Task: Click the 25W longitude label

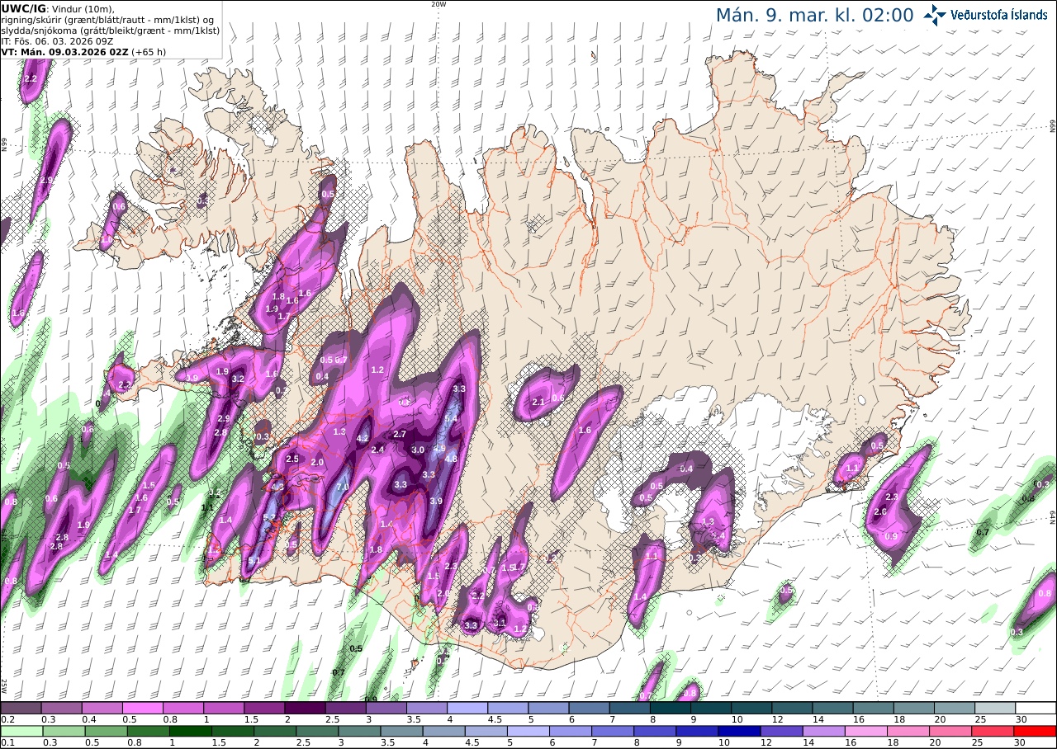Action: click(x=4, y=686)
